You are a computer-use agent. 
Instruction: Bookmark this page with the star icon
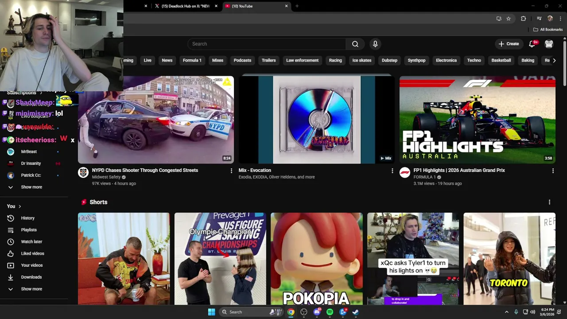click(509, 19)
